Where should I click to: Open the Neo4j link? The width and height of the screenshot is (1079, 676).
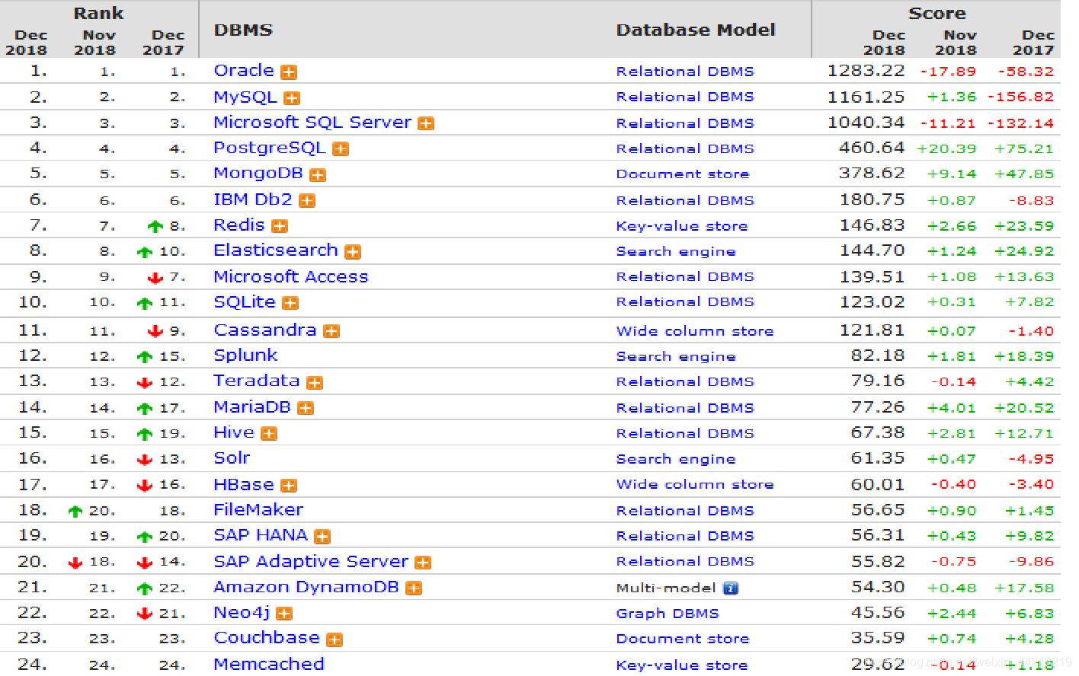click(242, 612)
